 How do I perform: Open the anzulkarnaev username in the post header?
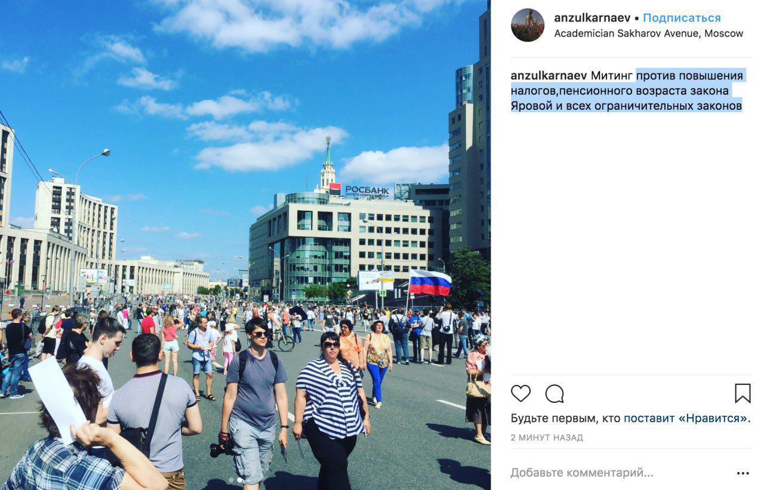pyautogui.click(x=592, y=18)
